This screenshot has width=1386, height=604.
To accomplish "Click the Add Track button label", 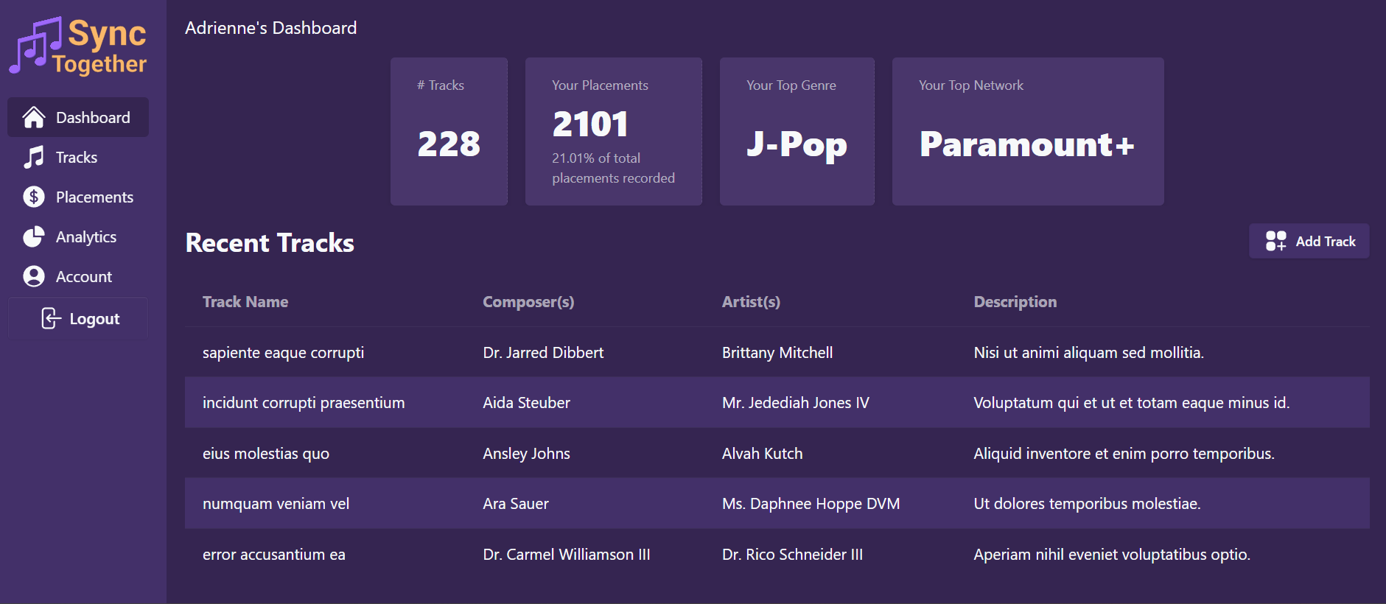I will click(x=1326, y=242).
